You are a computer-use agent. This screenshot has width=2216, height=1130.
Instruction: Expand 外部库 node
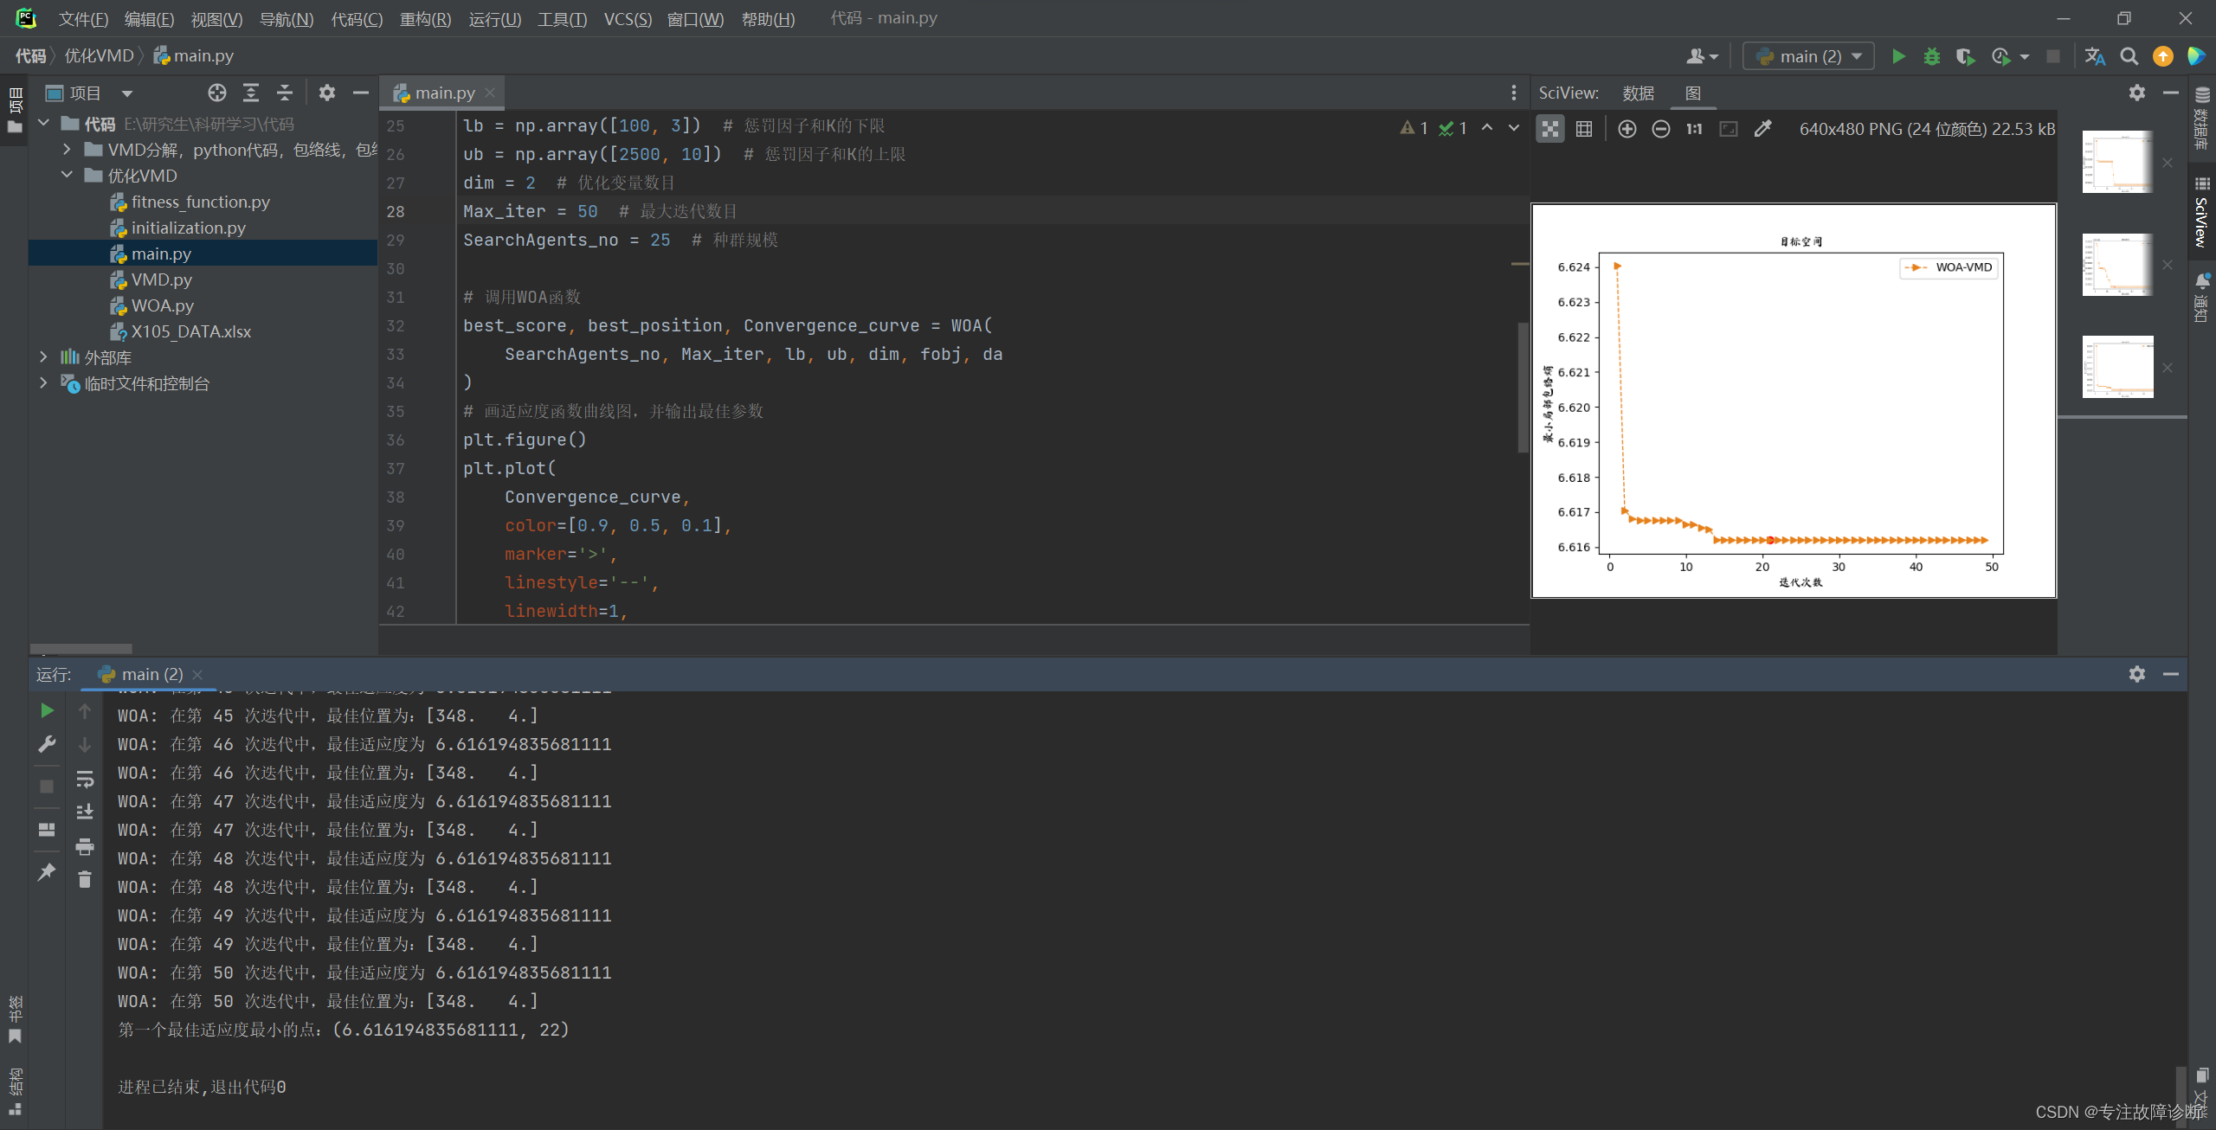click(x=43, y=357)
